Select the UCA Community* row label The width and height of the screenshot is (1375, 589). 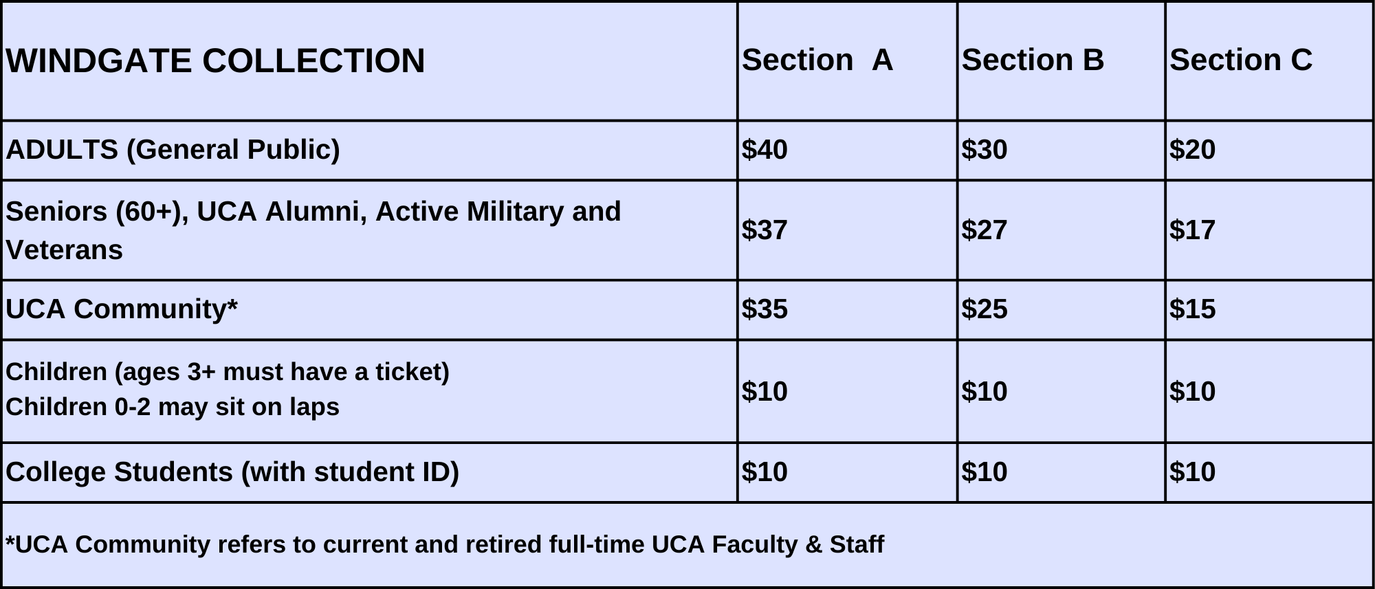pos(122,309)
